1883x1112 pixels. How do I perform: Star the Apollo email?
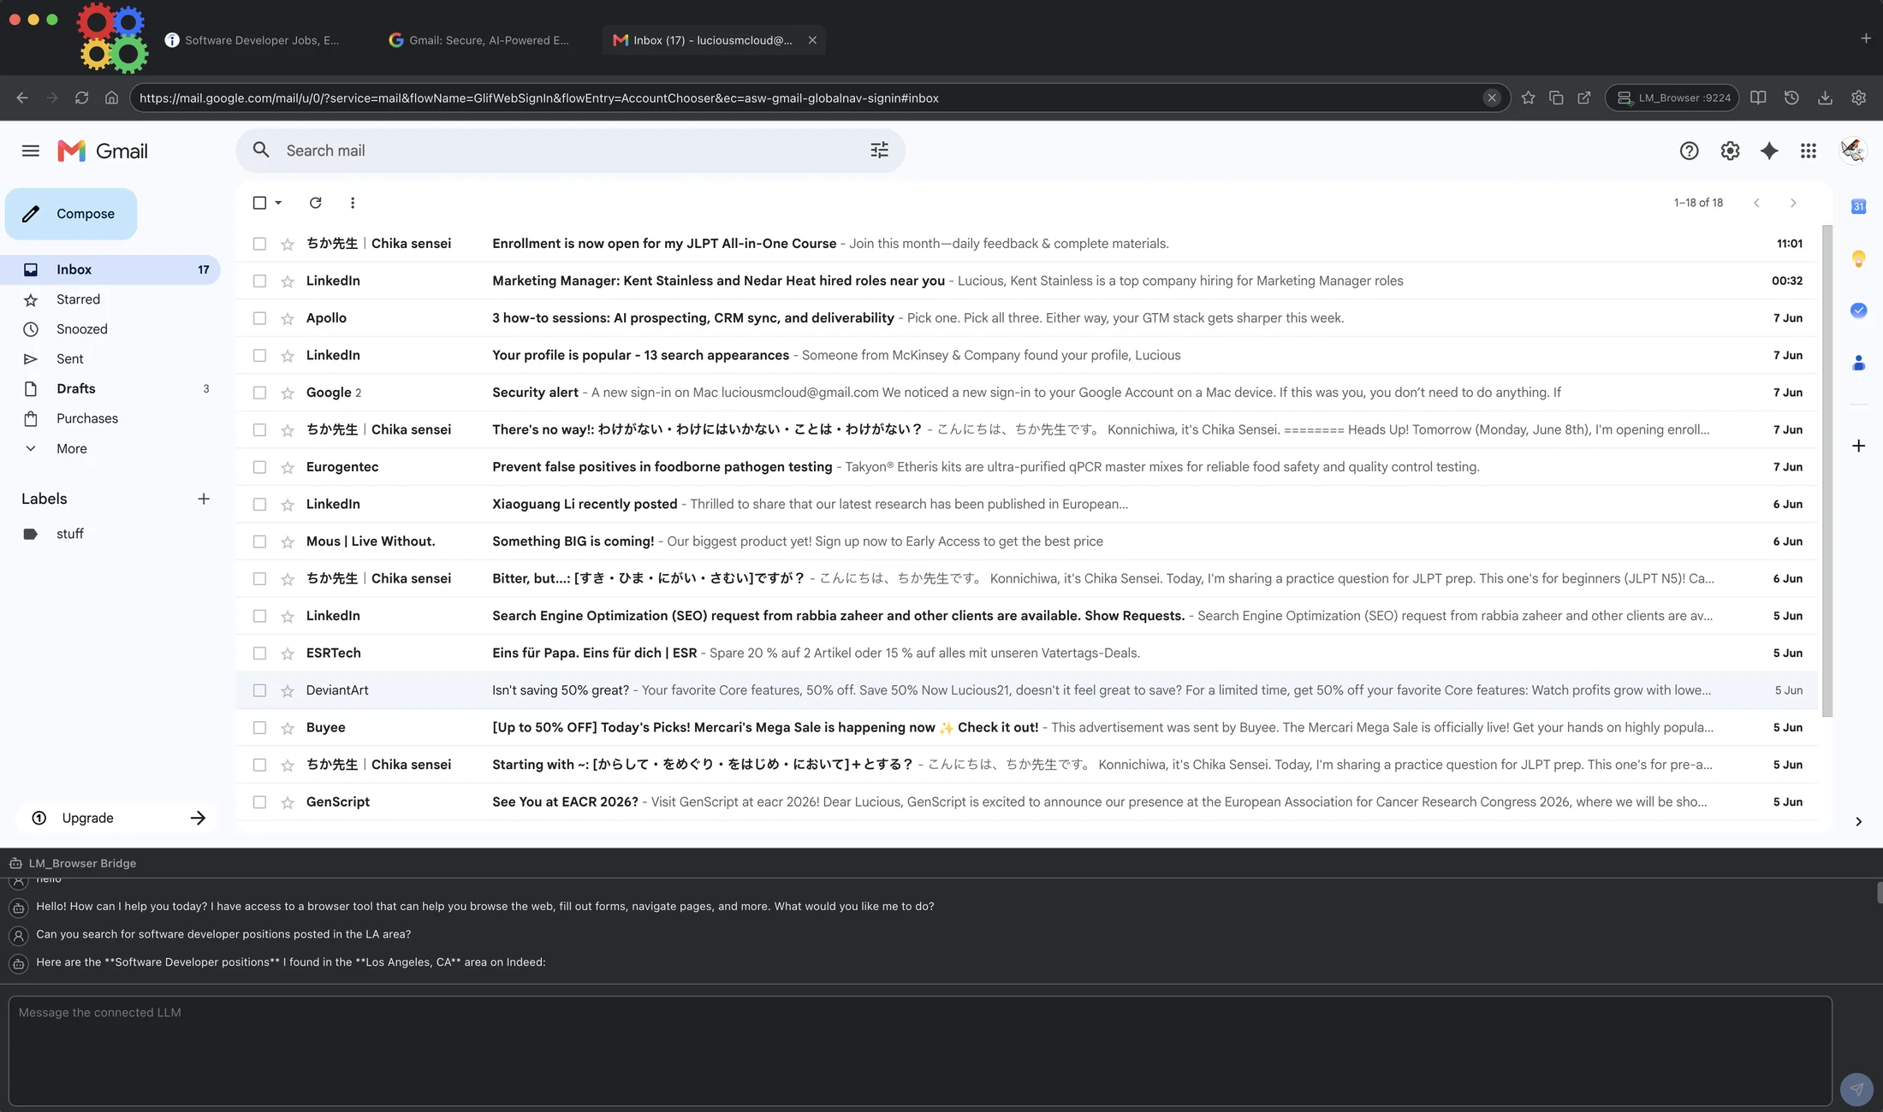288,318
